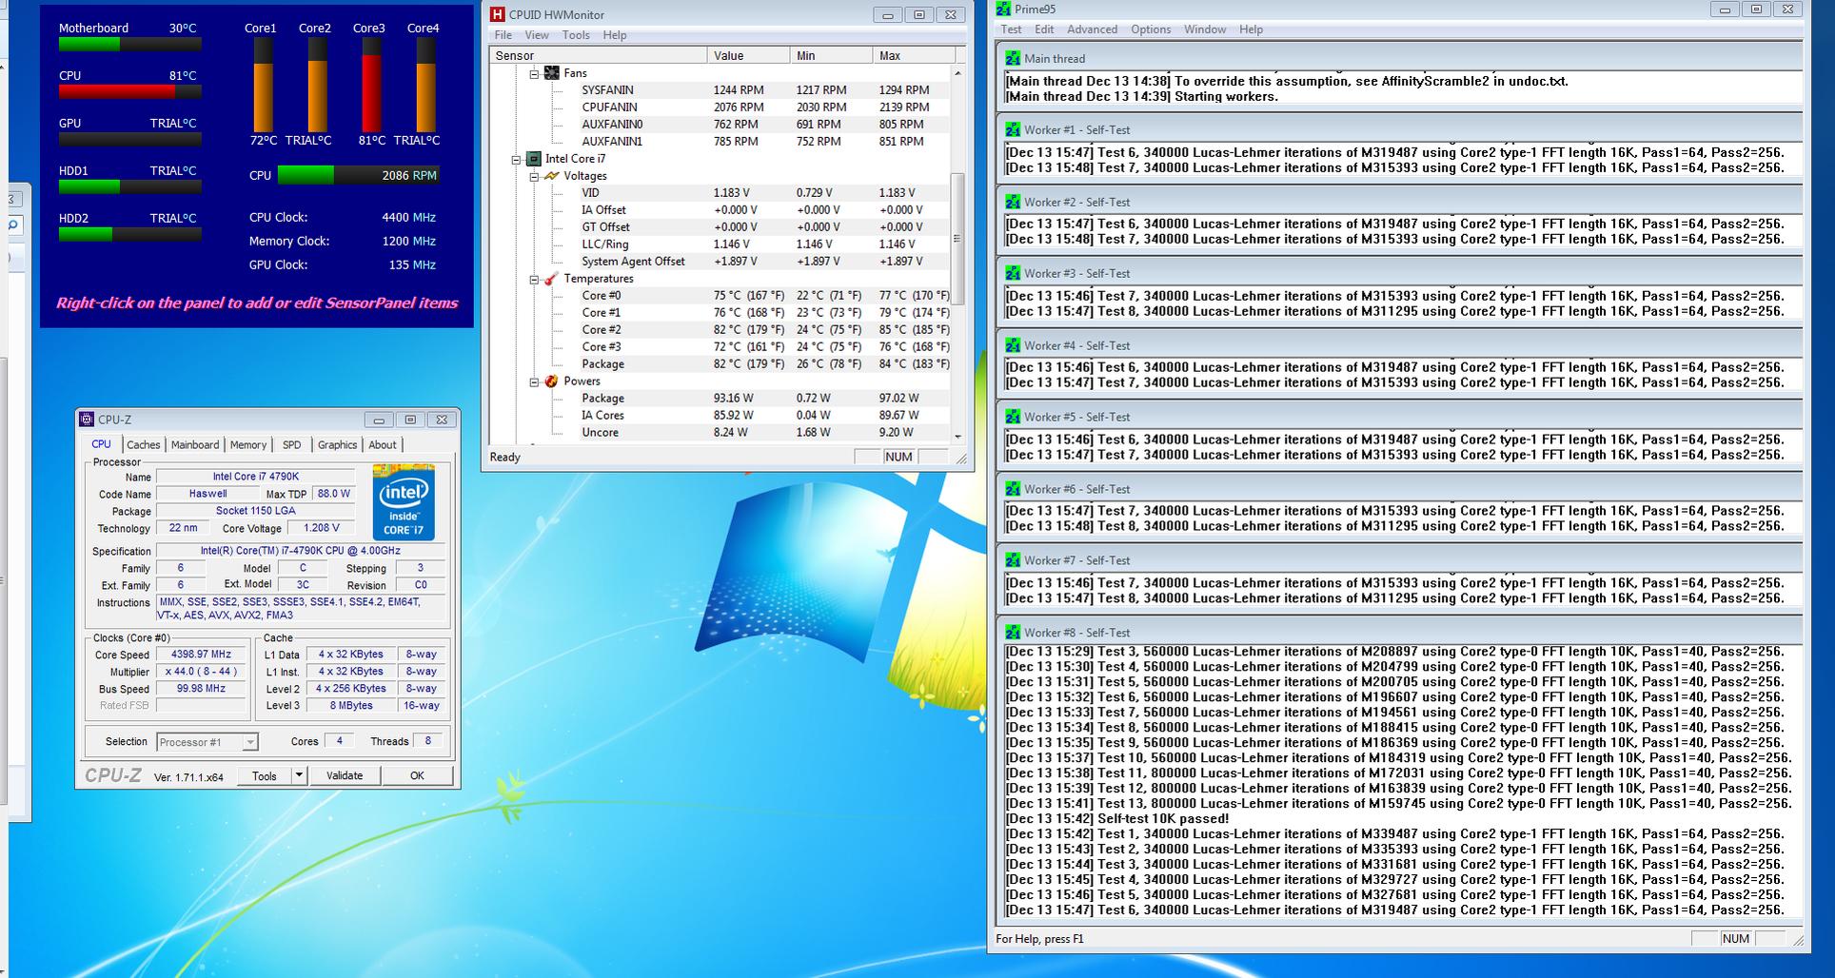Open the Window menu in Prime95
Image resolution: width=1835 pixels, height=978 pixels.
1205,29
